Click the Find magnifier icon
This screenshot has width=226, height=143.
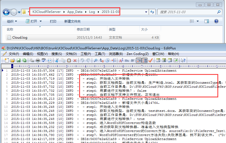(x=96, y=60)
